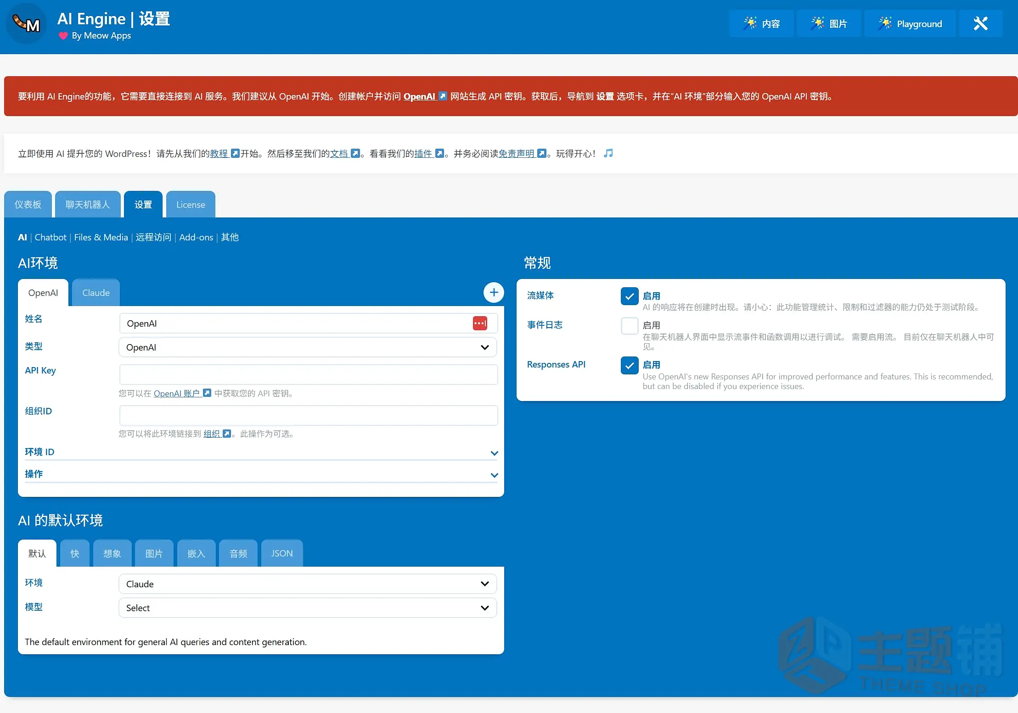This screenshot has height=713, width=1018.
Task: Switch to the 仪表板 dashboard tab
Action: (x=28, y=204)
